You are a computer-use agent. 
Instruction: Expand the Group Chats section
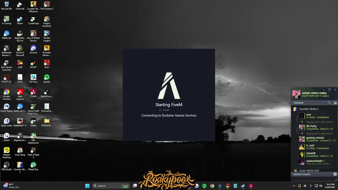tap(302, 174)
